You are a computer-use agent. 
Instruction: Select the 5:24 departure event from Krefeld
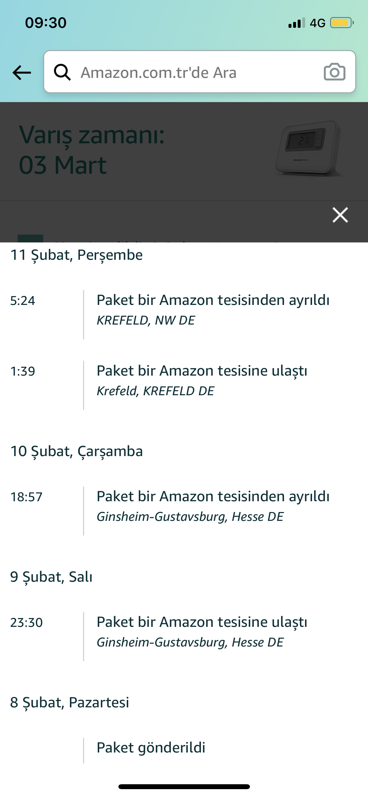213,310
